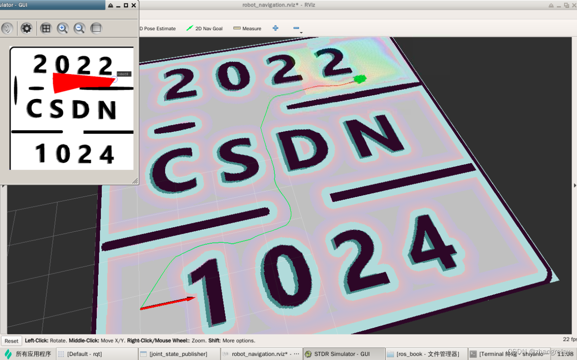
Task: Maximize the STDR Simulator GUI window
Action: click(126, 5)
